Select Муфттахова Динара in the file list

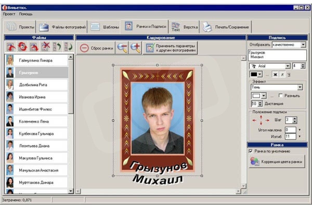tap(37, 183)
